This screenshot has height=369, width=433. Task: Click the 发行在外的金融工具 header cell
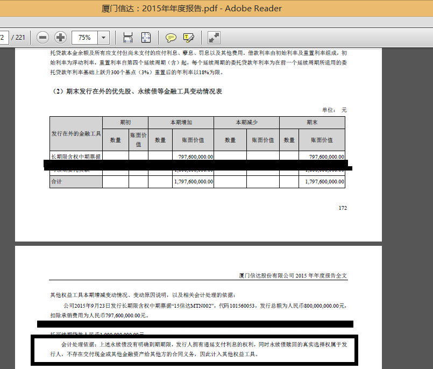pos(76,133)
